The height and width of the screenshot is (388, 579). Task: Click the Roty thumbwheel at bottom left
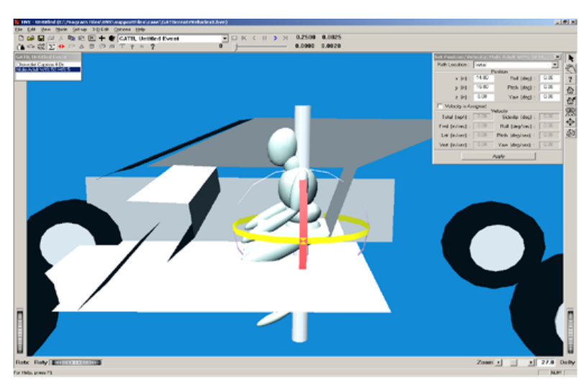point(76,363)
